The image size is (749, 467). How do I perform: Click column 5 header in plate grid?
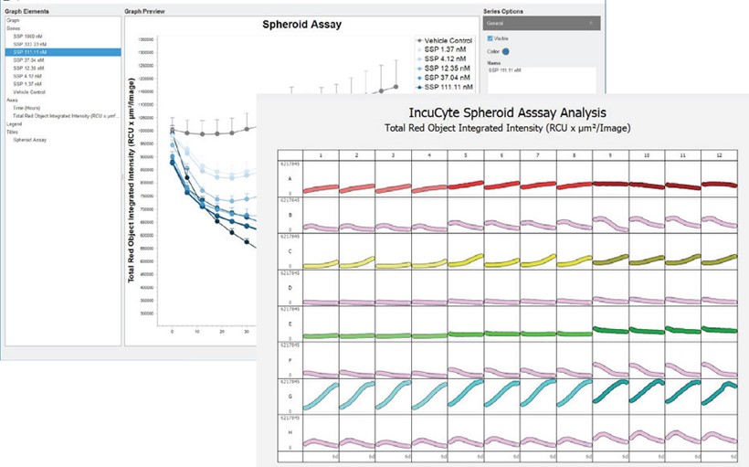(x=465, y=156)
